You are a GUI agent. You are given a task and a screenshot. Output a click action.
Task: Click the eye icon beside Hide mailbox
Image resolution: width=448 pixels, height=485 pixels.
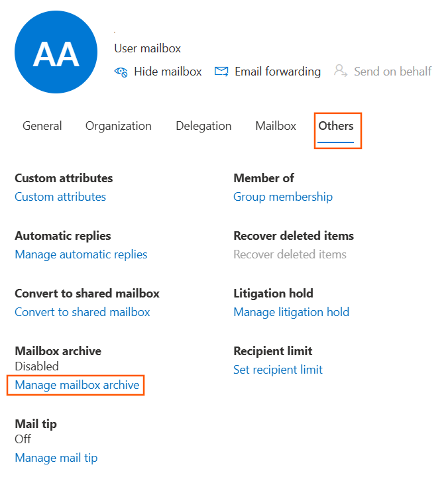click(x=121, y=72)
